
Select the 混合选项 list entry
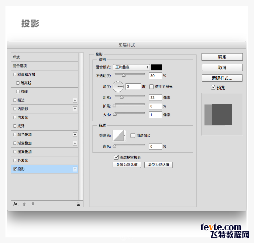45,66
